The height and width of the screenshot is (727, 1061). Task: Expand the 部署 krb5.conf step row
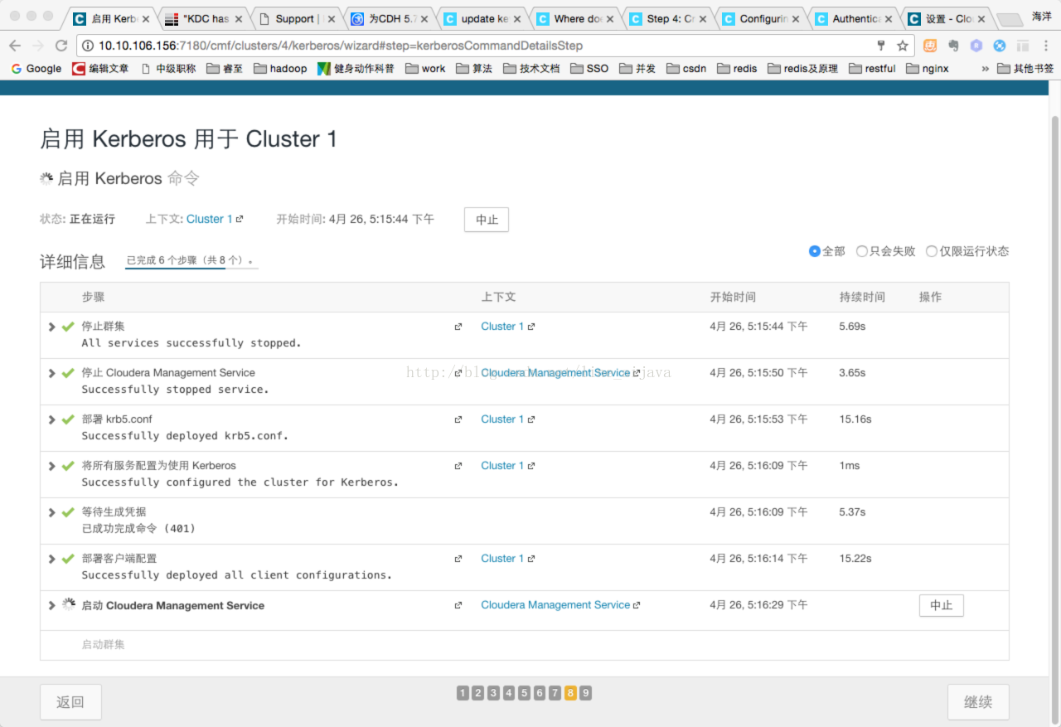52,419
